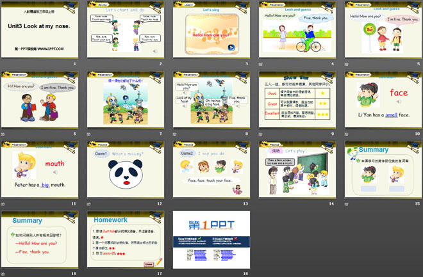Click the red word 'mouth' in slide 11
This screenshot has height=277, width=423.
[54, 163]
